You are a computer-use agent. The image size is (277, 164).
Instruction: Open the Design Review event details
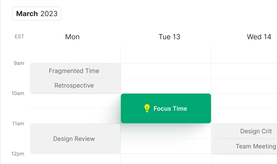(74, 139)
